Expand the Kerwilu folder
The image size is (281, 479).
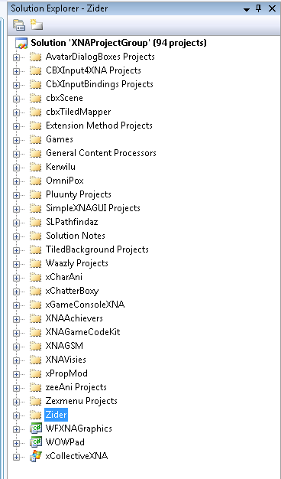[x=16, y=168]
